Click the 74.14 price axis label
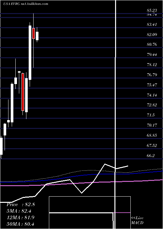163x229 pixels. (152, 95)
